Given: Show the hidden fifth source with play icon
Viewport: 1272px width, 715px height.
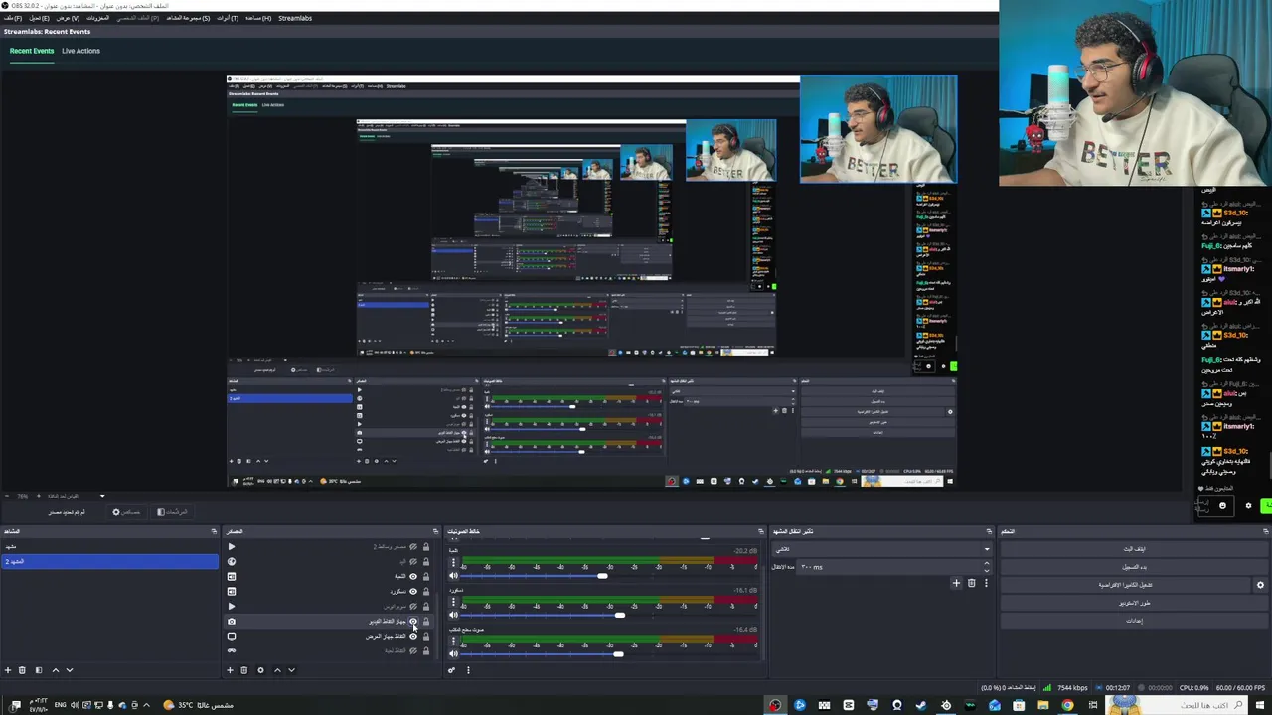Looking at the screenshot, I should tap(413, 607).
